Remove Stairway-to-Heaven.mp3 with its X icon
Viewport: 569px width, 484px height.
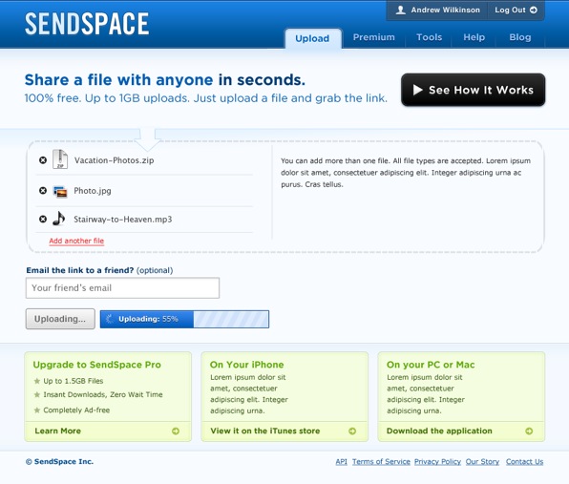(x=43, y=220)
